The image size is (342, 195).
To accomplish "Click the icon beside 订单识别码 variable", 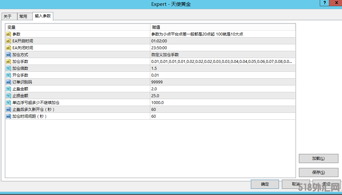I will pyautogui.click(x=8, y=82).
